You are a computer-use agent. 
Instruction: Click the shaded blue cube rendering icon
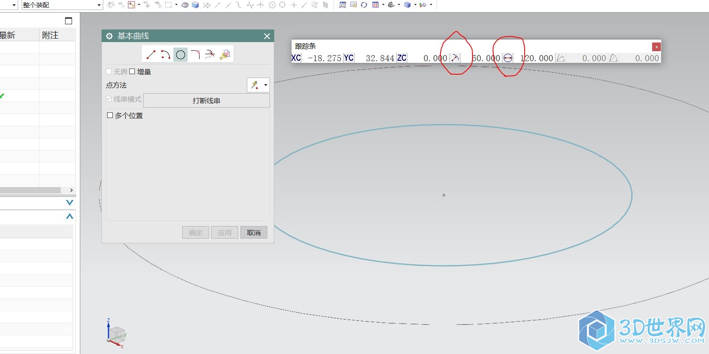coord(407,5)
